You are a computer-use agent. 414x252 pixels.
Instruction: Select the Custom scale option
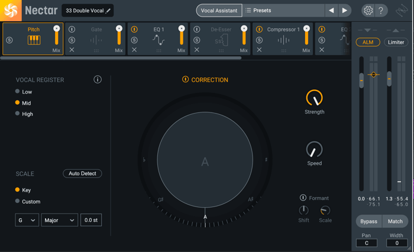17,201
